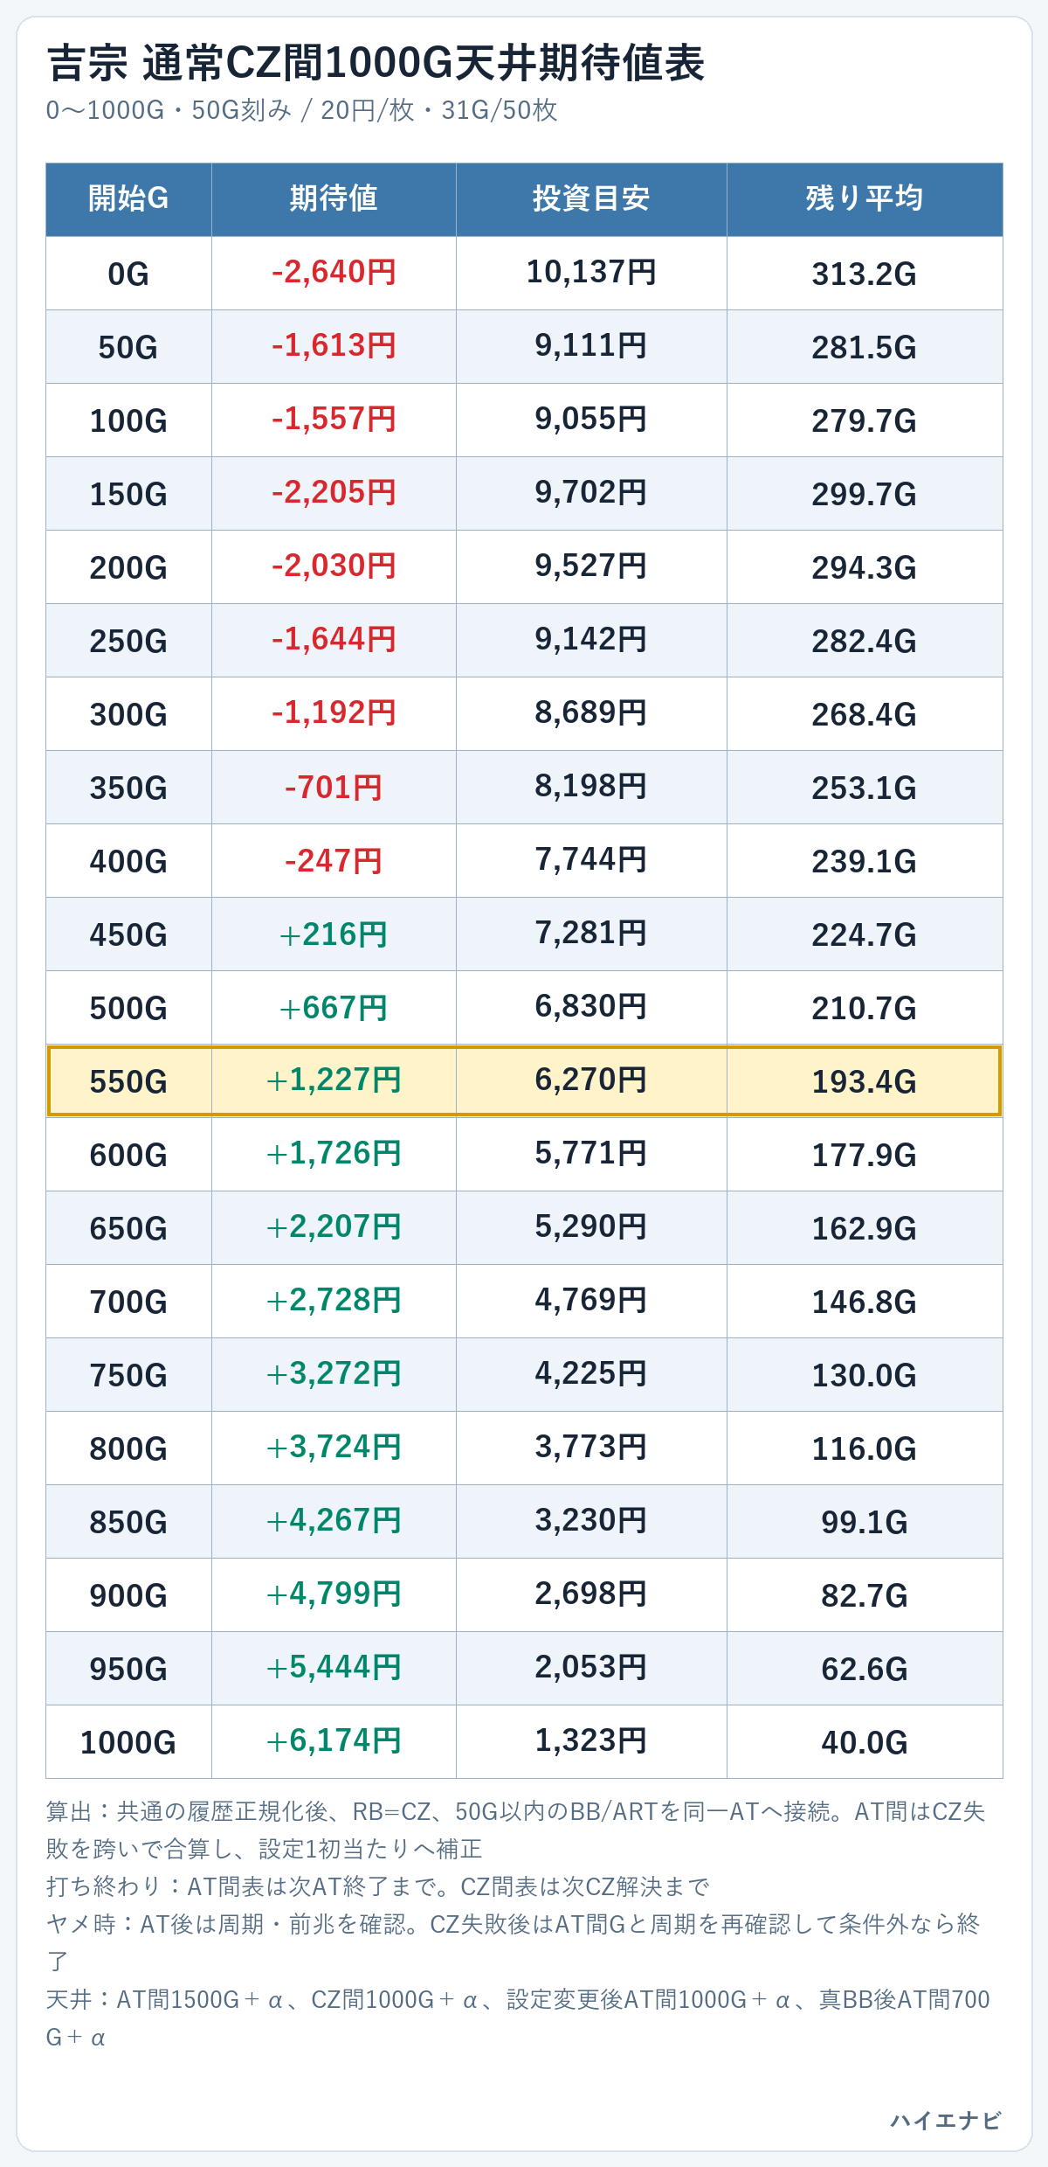Click the 9,702円 cell

[591, 494]
